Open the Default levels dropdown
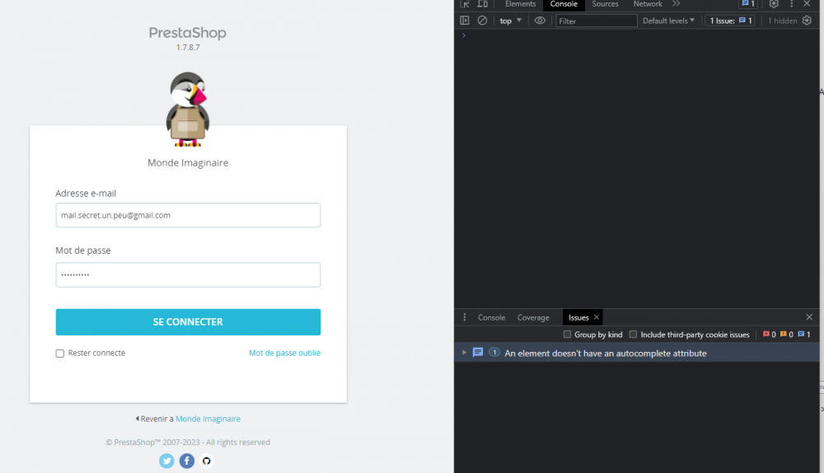 [668, 21]
